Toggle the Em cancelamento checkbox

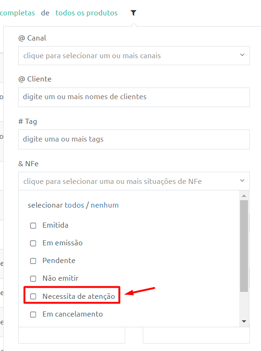(33, 314)
